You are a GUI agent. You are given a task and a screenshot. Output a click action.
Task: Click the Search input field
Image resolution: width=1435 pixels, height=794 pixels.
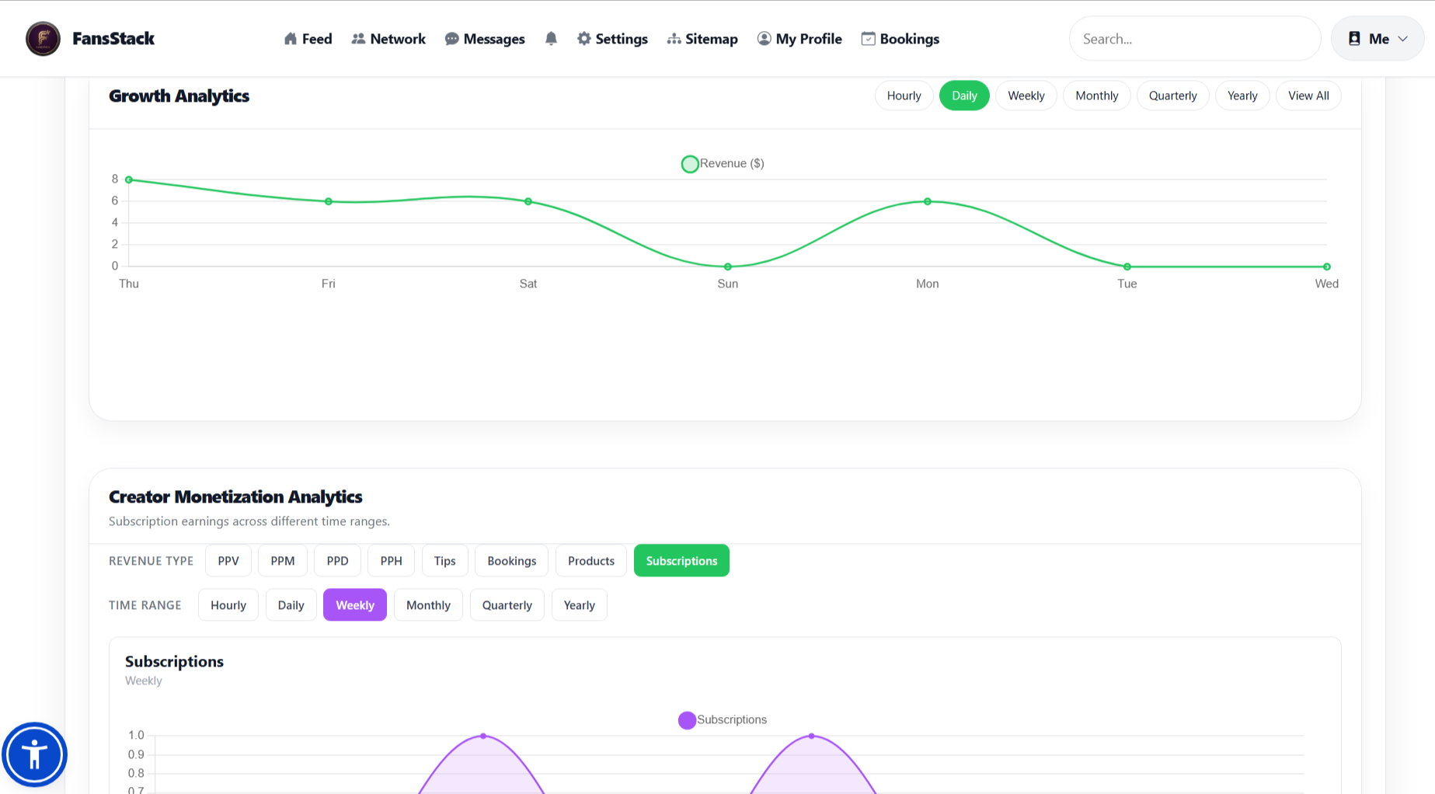[x=1195, y=39]
